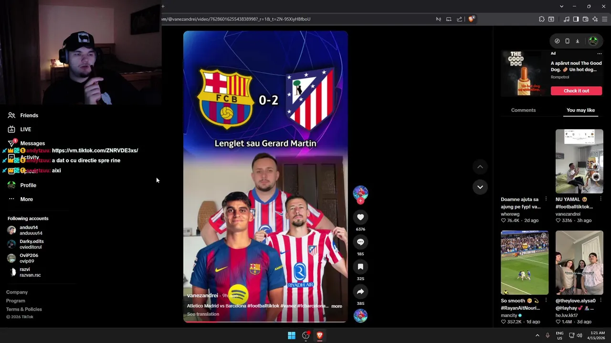Image resolution: width=611 pixels, height=343 pixels.
Task: Expand the More sidebar menu
Action: (20, 199)
